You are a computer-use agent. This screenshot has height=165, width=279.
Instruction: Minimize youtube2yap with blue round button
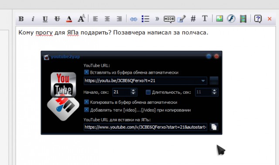click(x=209, y=56)
